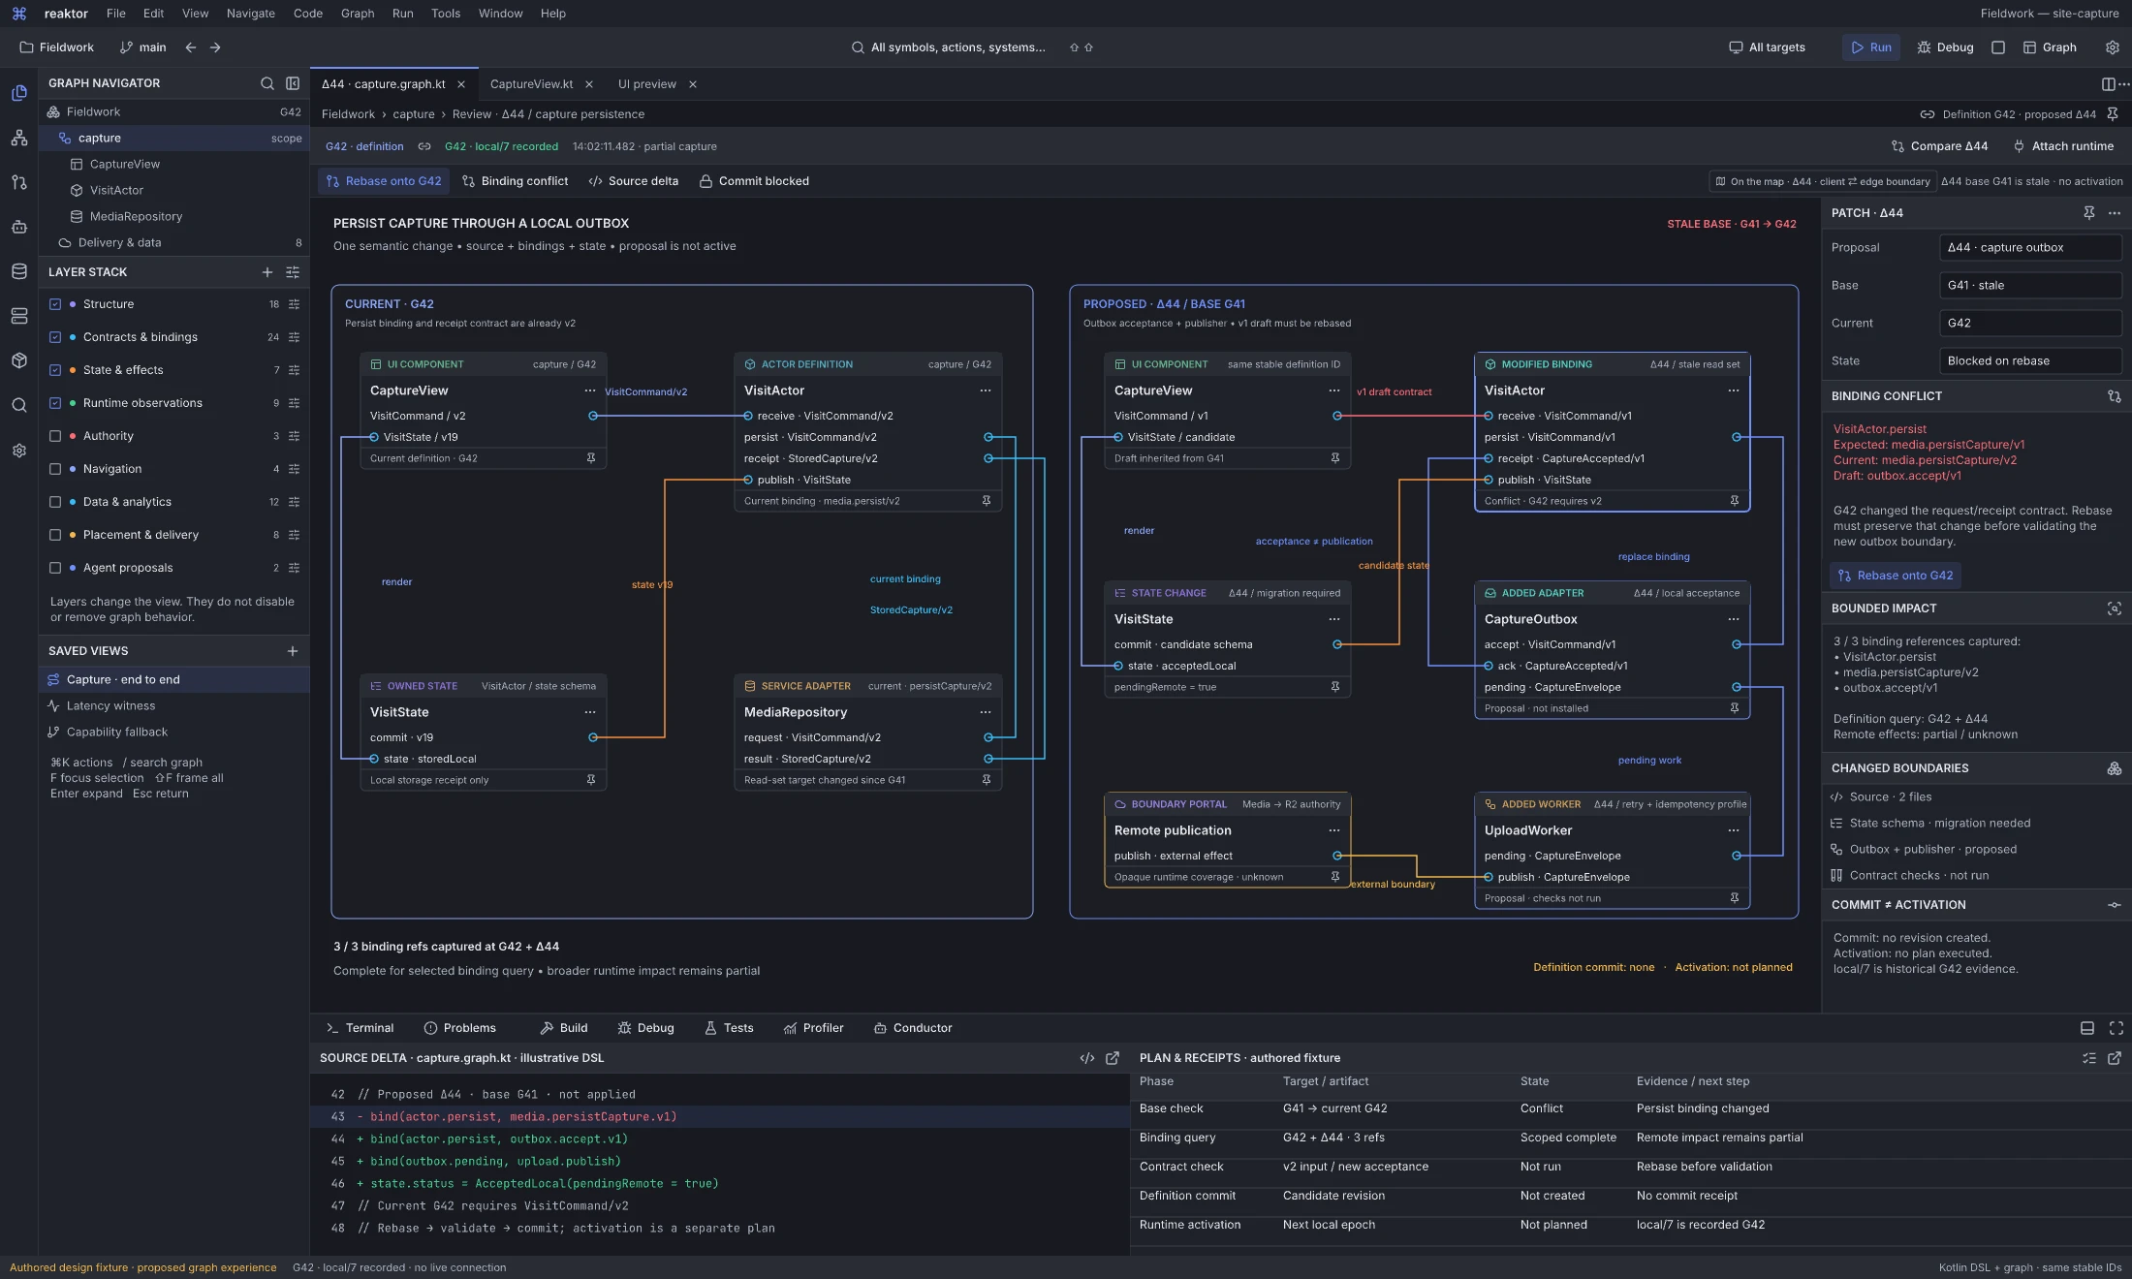Uncheck Contracts & bindings layer
The width and height of the screenshot is (2132, 1279).
pyautogui.click(x=55, y=337)
